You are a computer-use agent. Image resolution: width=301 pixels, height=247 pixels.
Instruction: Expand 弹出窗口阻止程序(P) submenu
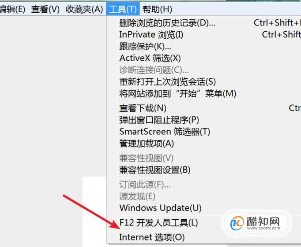pos(204,120)
